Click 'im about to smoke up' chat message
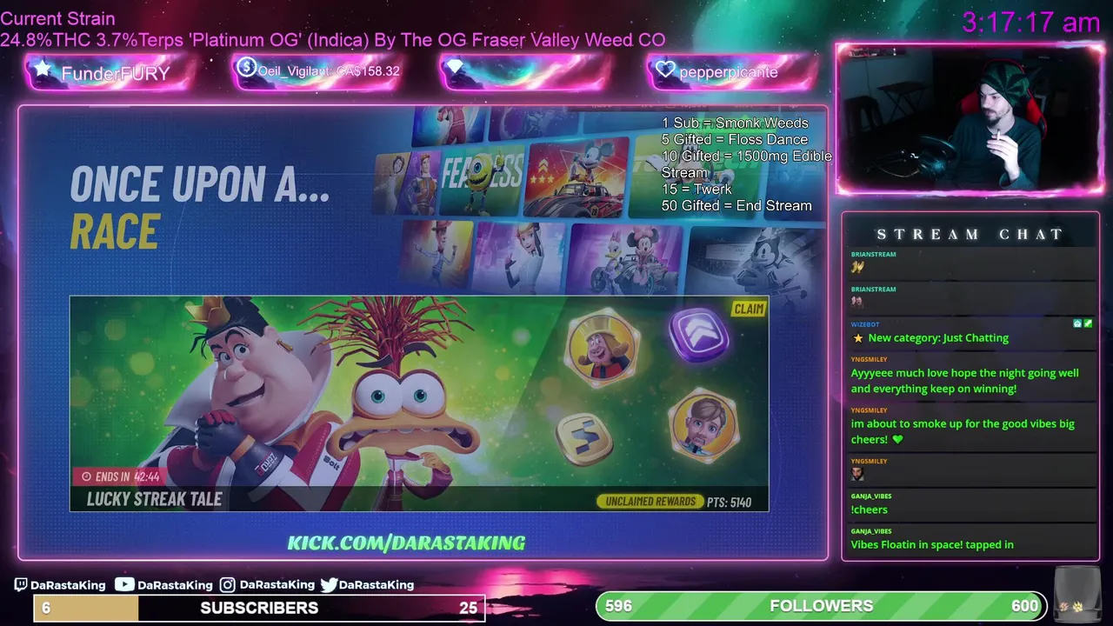 pos(963,431)
